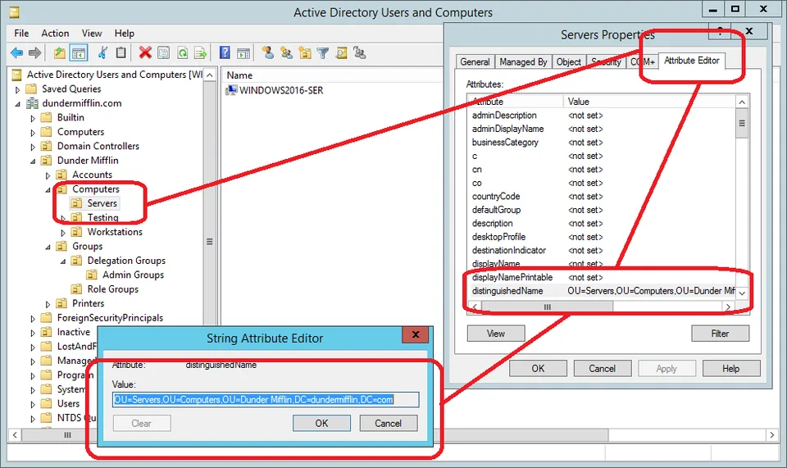Create a new organizational unit icon
787x468 pixels.
(305, 52)
